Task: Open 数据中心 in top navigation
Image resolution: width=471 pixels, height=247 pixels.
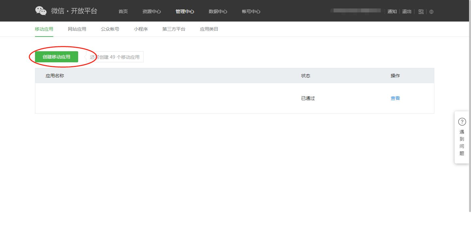Action: tap(218, 11)
